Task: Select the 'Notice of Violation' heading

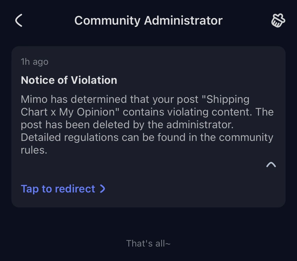Action: click(x=69, y=80)
